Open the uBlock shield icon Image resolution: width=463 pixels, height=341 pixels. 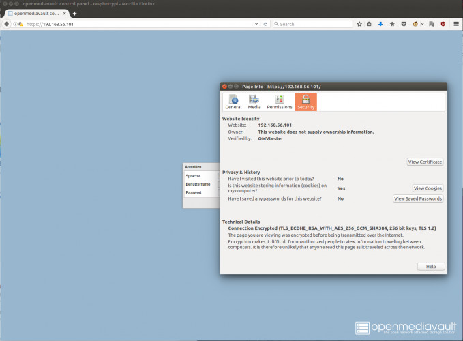443,24
